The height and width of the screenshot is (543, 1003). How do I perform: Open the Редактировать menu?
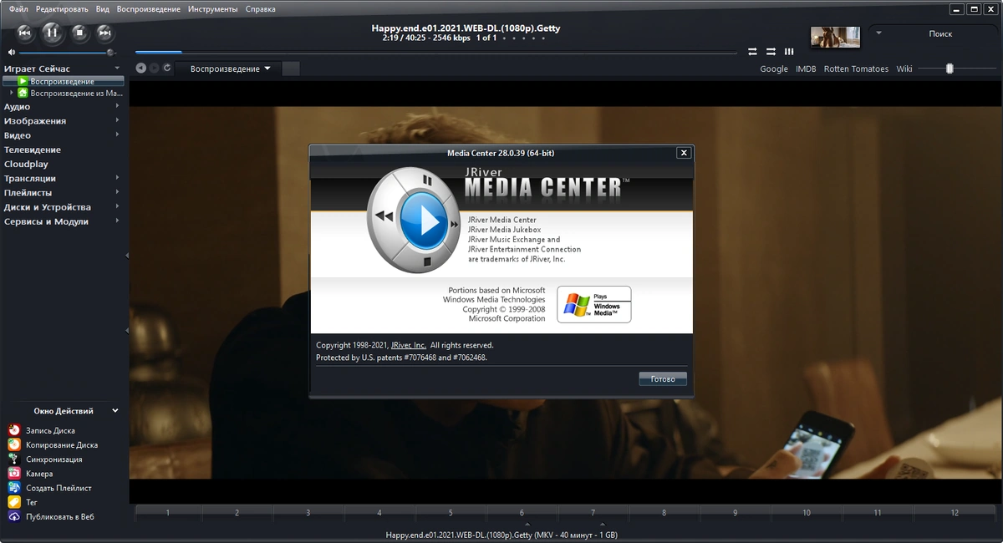pos(62,9)
